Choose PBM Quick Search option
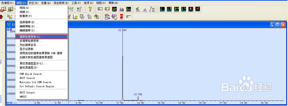The height and width of the screenshot is (106, 288). (x=31, y=74)
